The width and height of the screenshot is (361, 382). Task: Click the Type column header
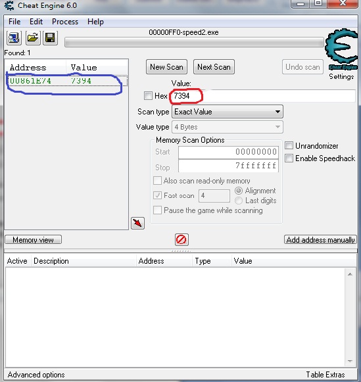click(212, 261)
